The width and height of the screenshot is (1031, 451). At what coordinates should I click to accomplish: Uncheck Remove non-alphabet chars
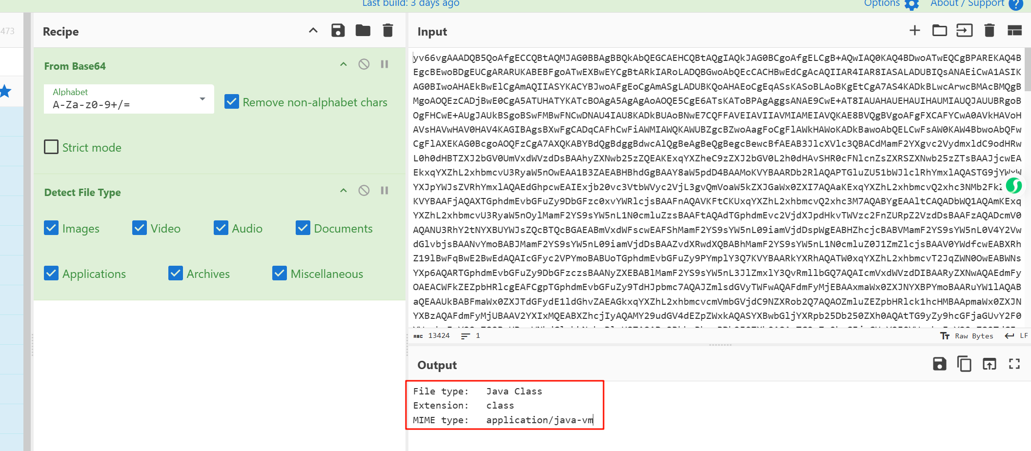click(232, 102)
